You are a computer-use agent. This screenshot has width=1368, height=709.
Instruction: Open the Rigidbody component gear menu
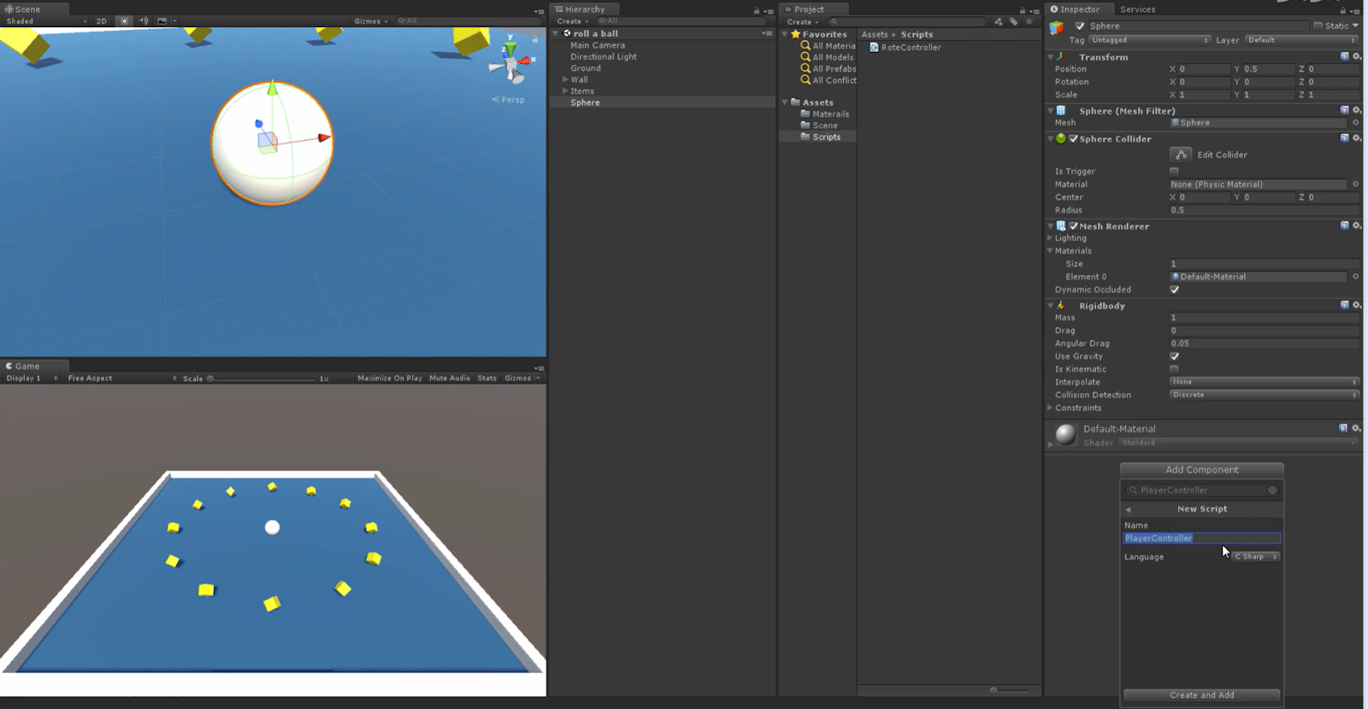coord(1356,306)
